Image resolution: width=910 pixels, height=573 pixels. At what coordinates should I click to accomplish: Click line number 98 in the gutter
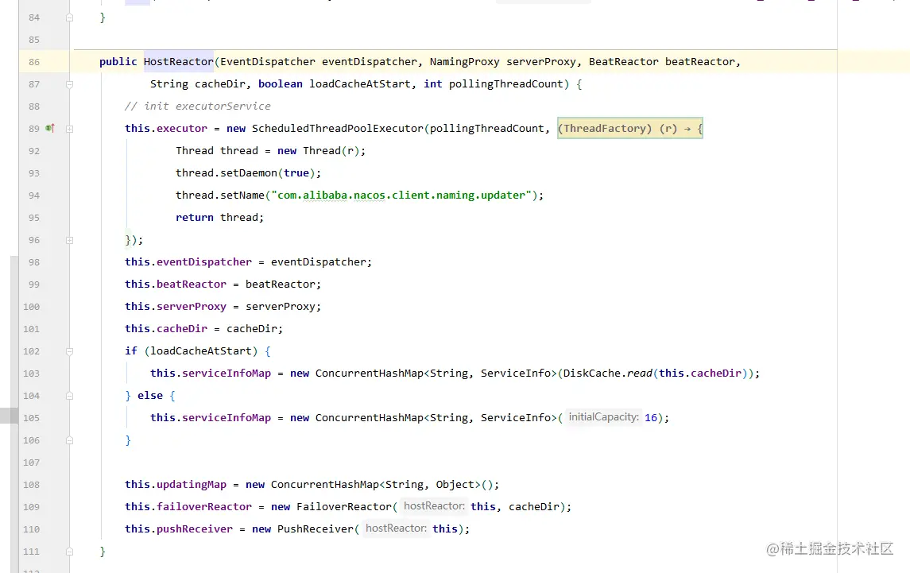point(34,261)
